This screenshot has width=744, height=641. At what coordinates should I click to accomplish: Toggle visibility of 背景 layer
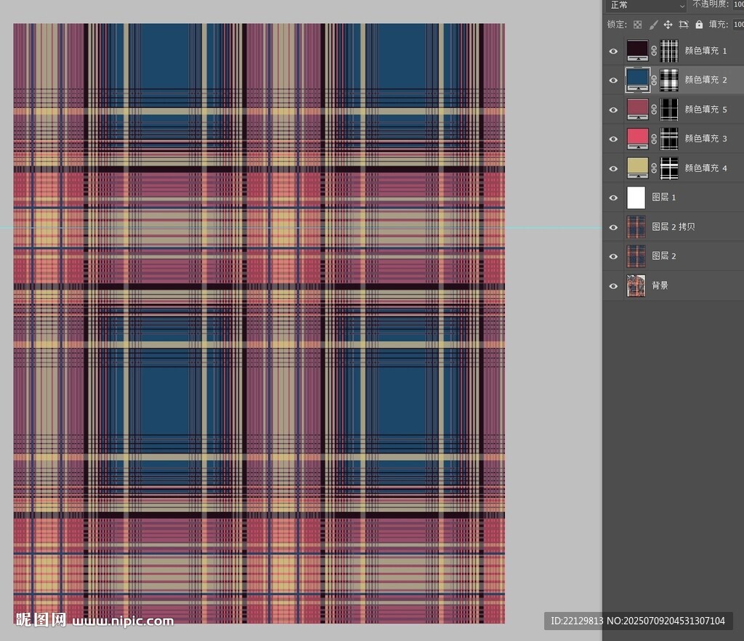pos(613,286)
